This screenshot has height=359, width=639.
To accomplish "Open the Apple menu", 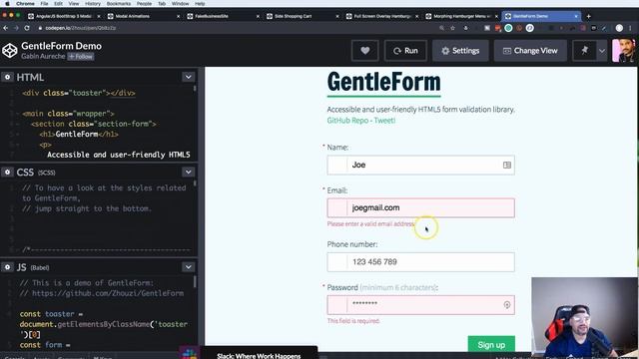I will [x=7, y=4].
